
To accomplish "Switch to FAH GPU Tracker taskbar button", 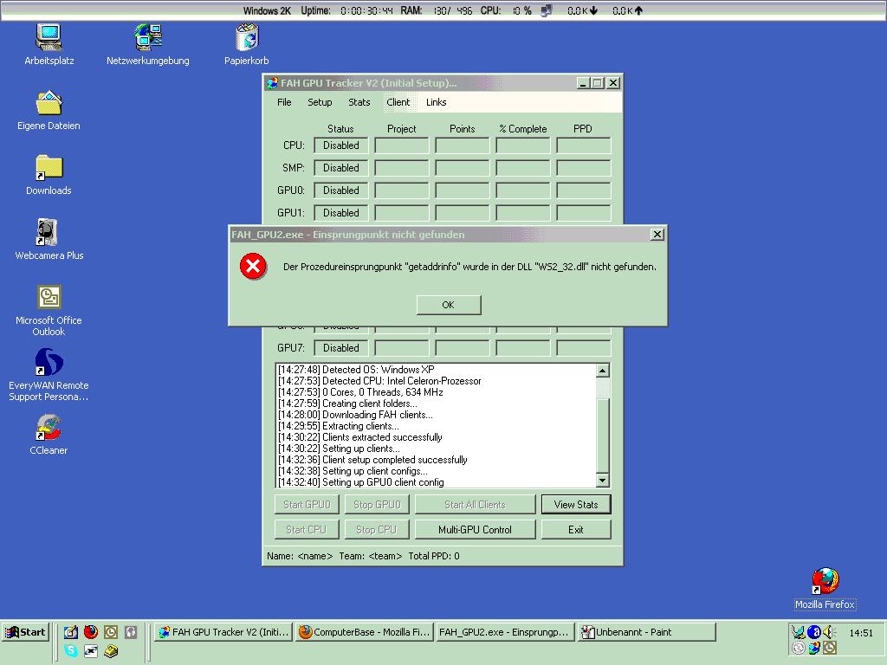I will tap(224, 632).
